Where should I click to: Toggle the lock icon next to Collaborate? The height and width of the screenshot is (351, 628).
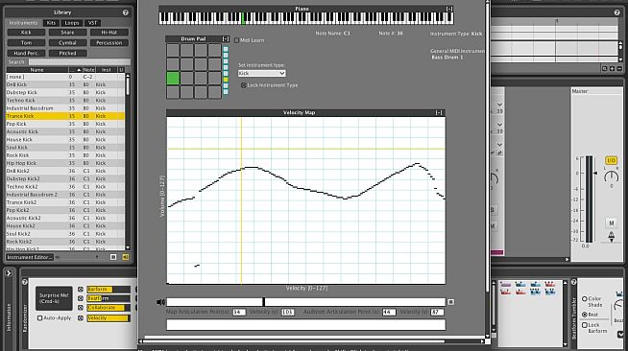[81, 308]
